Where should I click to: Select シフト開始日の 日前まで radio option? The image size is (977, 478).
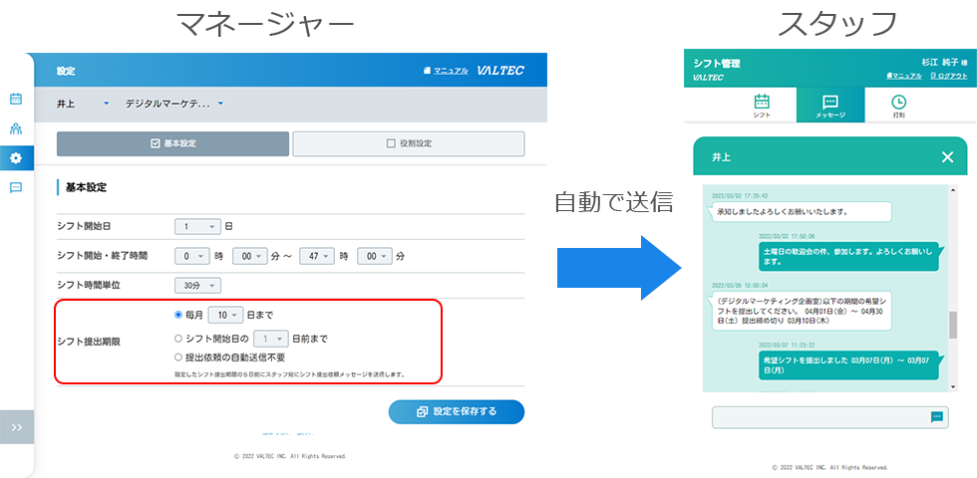[178, 340]
